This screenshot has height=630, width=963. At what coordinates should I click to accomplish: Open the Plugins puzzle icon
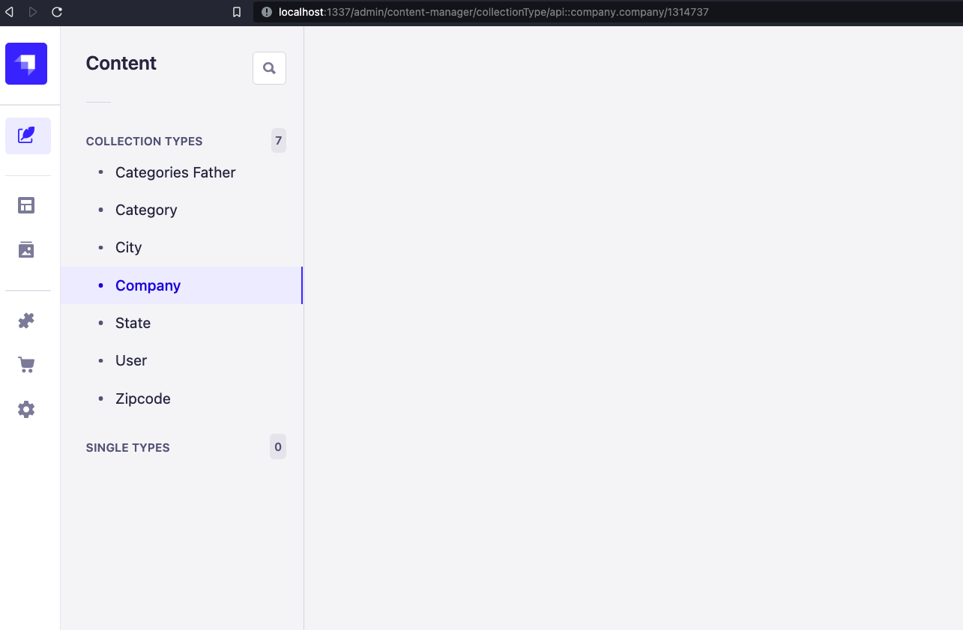click(x=26, y=321)
